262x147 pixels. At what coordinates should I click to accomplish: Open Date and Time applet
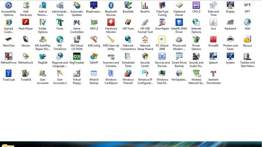coord(213,5)
